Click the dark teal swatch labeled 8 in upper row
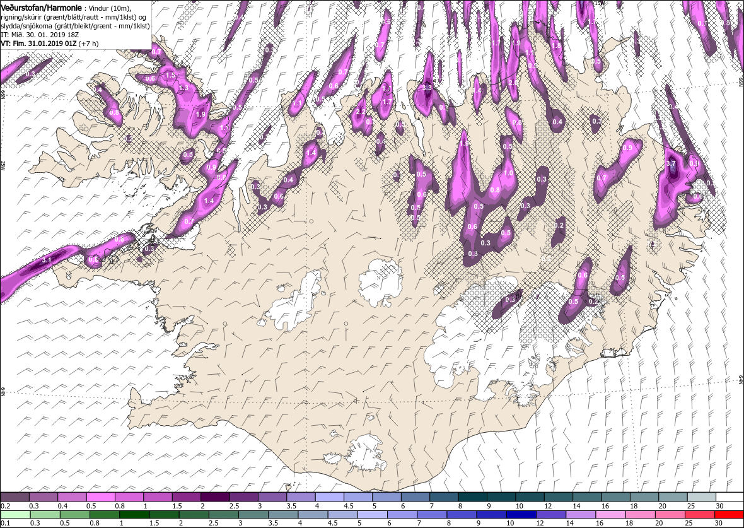The image size is (744, 528). tap(472, 497)
